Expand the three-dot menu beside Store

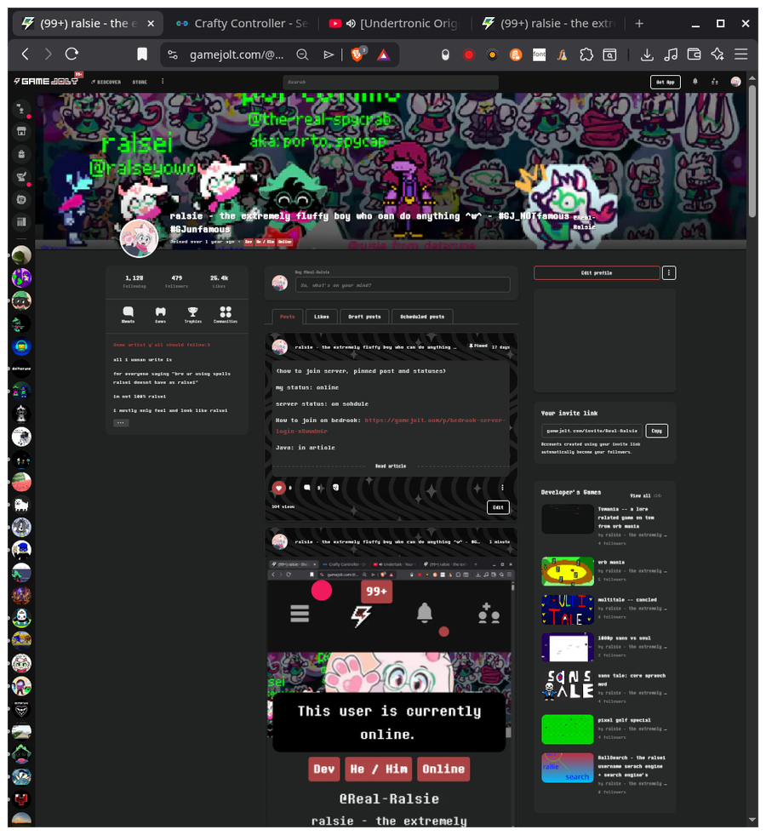[163, 82]
